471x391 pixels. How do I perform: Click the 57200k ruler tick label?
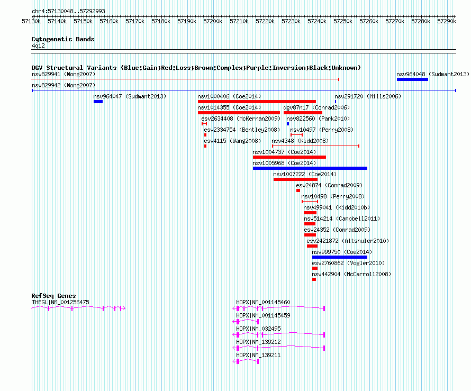pyautogui.click(x=213, y=21)
